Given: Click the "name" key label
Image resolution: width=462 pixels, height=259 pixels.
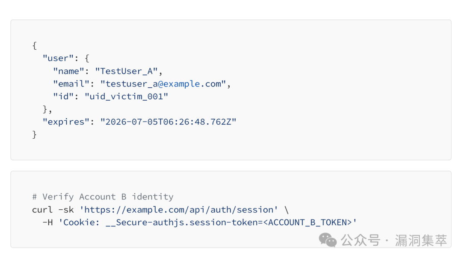Looking at the screenshot, I should click(x=68, y=71).
